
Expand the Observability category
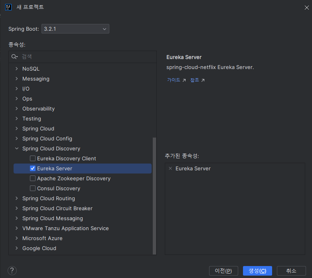tap(17, 108)
